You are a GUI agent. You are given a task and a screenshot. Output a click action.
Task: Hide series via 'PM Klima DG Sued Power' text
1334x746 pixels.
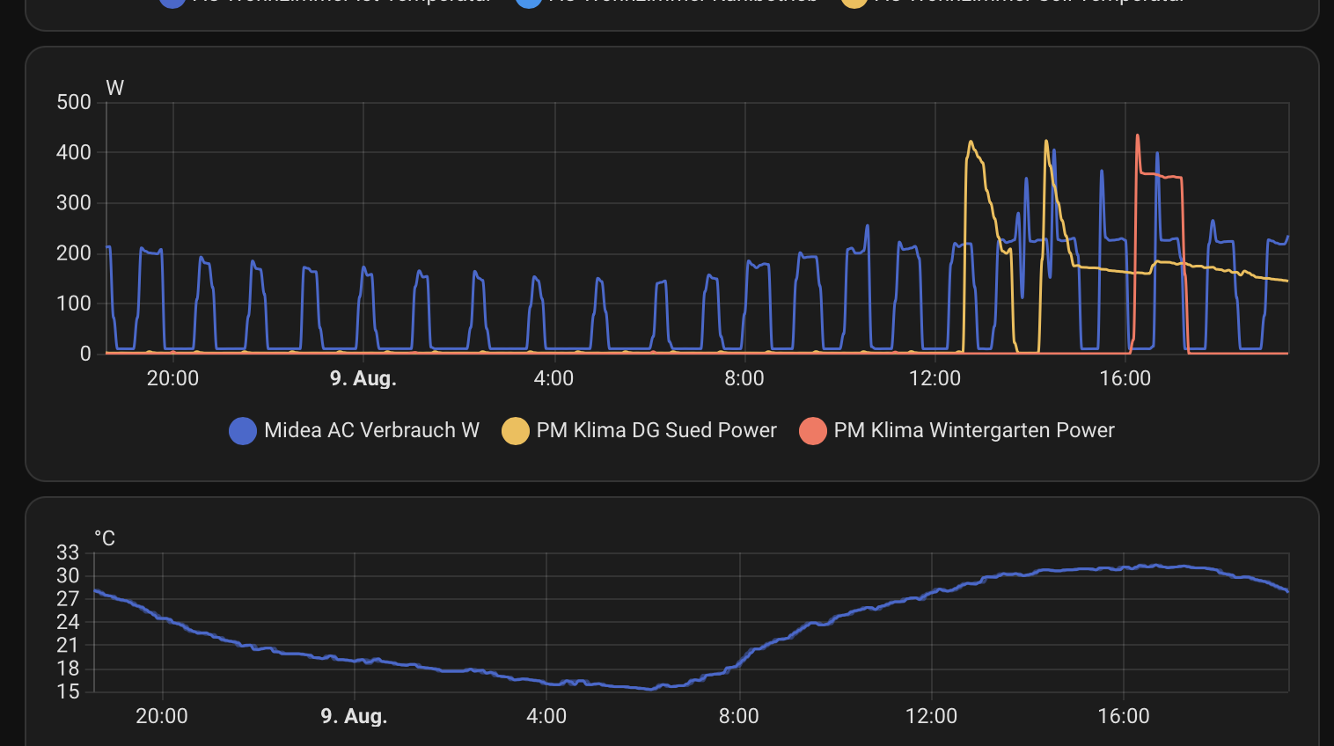pos(656,430)
